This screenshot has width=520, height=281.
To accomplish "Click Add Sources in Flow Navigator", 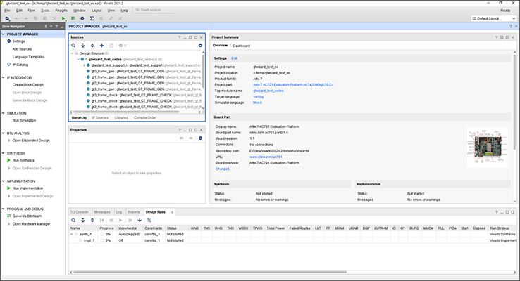I will tap(22, 49).
